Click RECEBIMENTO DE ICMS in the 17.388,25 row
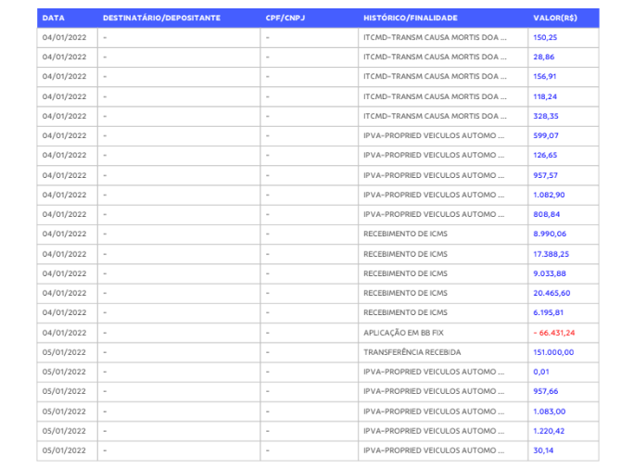This screenshot has height=469, width=621. coord(406,254)
